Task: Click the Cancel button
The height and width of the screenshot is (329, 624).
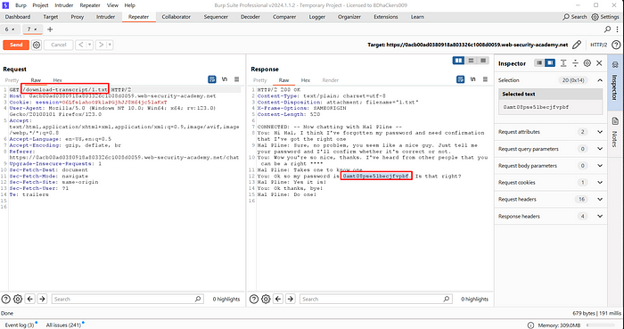Action: [59, 45]
